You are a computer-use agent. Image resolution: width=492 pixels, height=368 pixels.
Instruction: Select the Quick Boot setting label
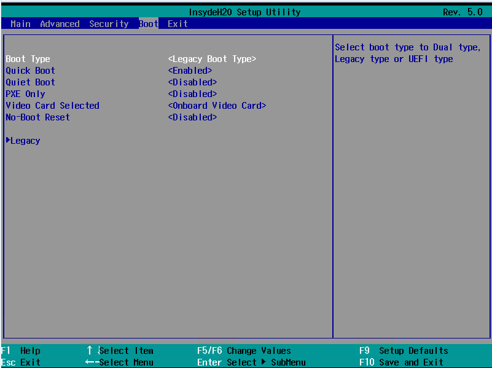click(31, 71)
